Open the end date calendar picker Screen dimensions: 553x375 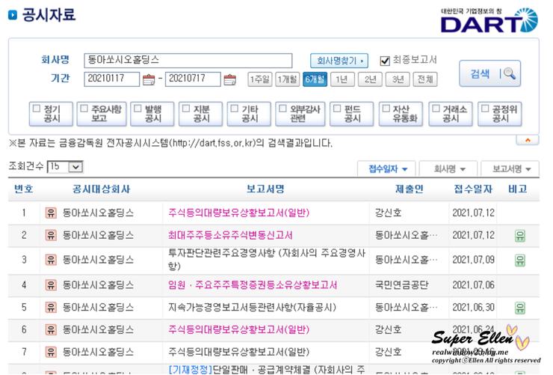point(229,79)
